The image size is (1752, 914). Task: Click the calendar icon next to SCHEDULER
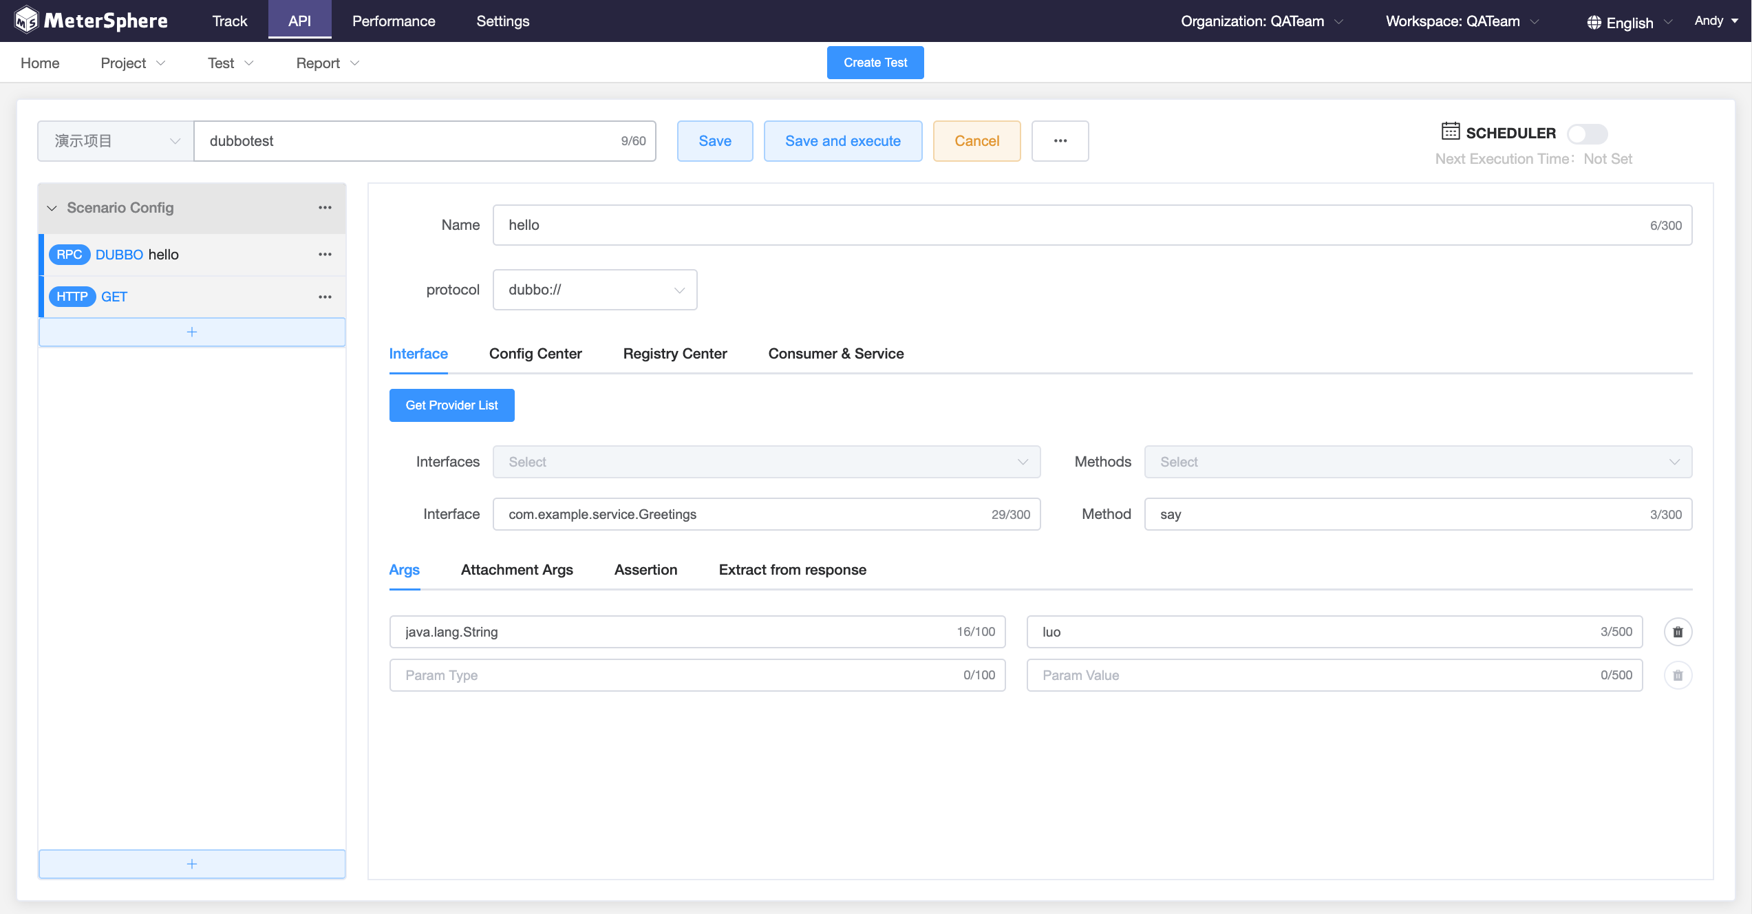point(1450,132)
